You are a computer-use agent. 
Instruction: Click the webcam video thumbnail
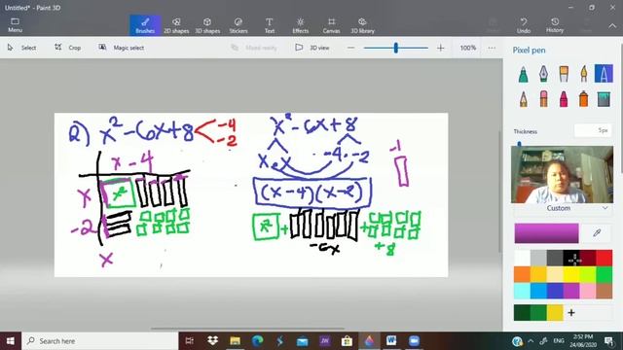click(562, 175)
